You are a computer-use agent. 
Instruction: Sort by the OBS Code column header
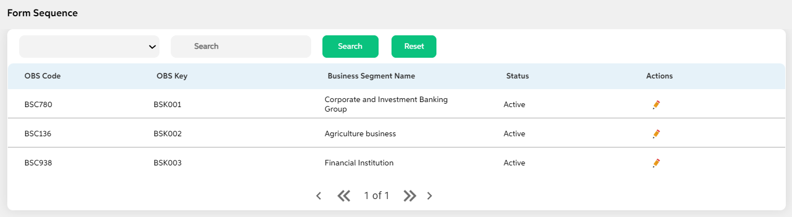click(x=43, y=76)
